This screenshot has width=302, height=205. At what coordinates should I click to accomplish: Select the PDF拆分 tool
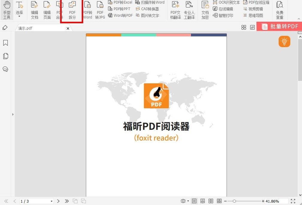[x=72, y=10]
